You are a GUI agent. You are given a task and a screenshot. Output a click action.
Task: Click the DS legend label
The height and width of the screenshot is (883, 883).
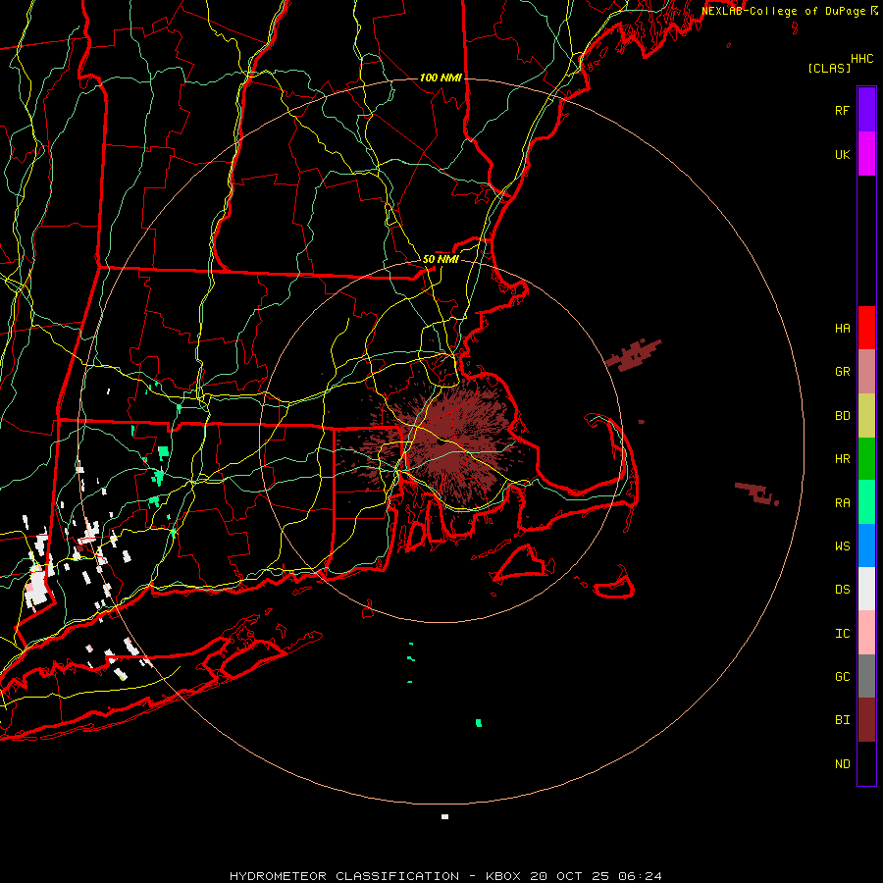(x=843, y=590)
